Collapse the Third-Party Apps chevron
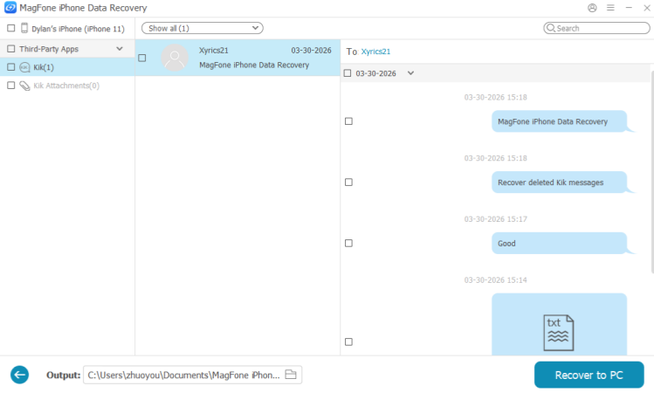The height and width of the screenshot is (393, 654). pyautogui.click(x=120, y=49)
